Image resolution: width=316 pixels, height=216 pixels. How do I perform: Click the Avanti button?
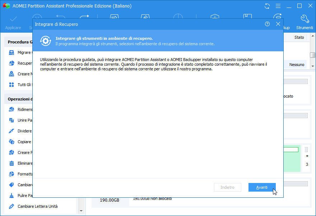click(262, 187)
